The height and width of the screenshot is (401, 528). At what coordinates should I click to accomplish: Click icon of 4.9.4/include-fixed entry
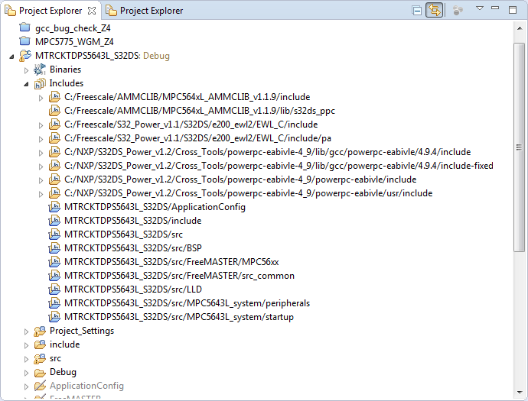point(54,166)
